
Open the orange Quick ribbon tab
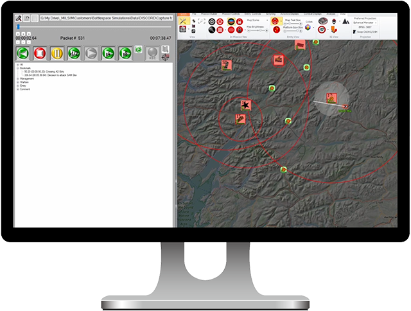click(x=184, y=14)
